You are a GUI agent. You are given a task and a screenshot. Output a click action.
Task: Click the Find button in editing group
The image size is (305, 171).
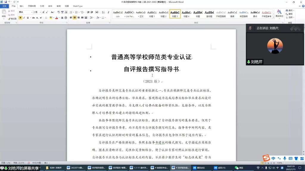pos(289,10)
